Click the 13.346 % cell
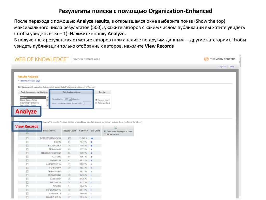Screen dimensions: 266x200 [x=83, y=139]
